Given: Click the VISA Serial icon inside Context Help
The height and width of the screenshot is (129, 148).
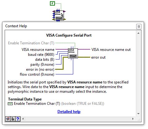Looking at the screenshot, I should [73, 53].
